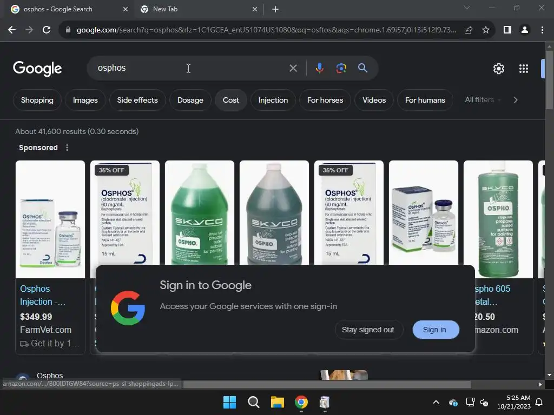Screen dimensions: 554x415
Task: Show hidden system tray icons
Action: [436, 402]
